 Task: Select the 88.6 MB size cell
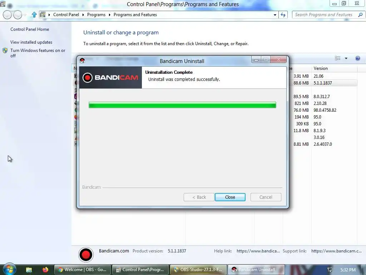pyautogui.click(x=301, y=83)
